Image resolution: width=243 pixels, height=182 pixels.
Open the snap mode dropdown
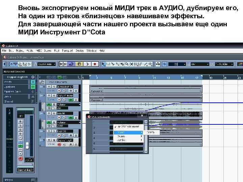point(177,64)
